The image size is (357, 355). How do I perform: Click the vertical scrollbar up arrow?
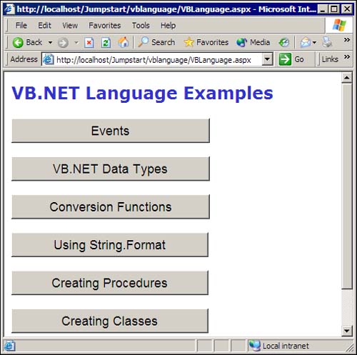click(x=347, y=78)
